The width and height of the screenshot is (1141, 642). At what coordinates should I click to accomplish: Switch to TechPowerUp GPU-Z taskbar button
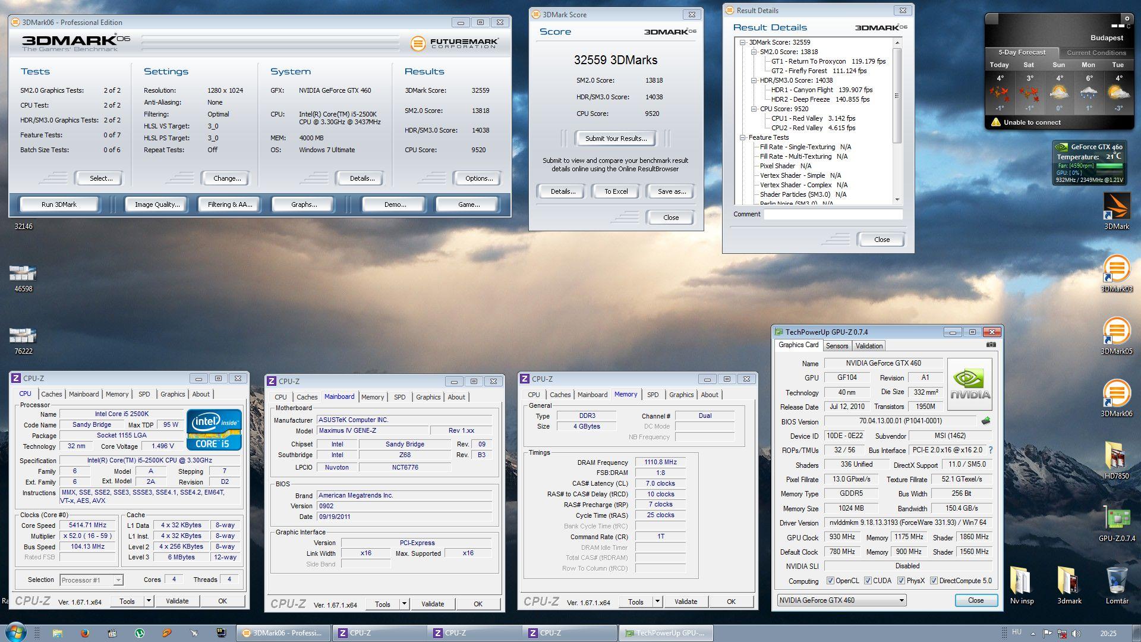pos(665,633)
